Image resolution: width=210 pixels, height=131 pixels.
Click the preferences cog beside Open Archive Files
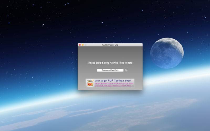[x=126, y=70]
